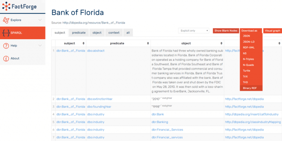Switch to the object tab
Viewport: 282px width, 141px height.
pyautogui.click(x=97, y=33)
